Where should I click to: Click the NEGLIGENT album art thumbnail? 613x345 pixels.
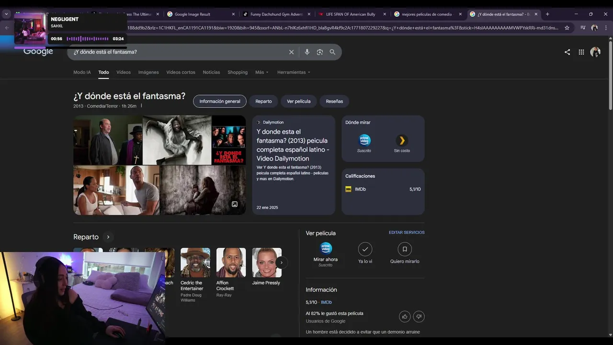tap(30, 29)
